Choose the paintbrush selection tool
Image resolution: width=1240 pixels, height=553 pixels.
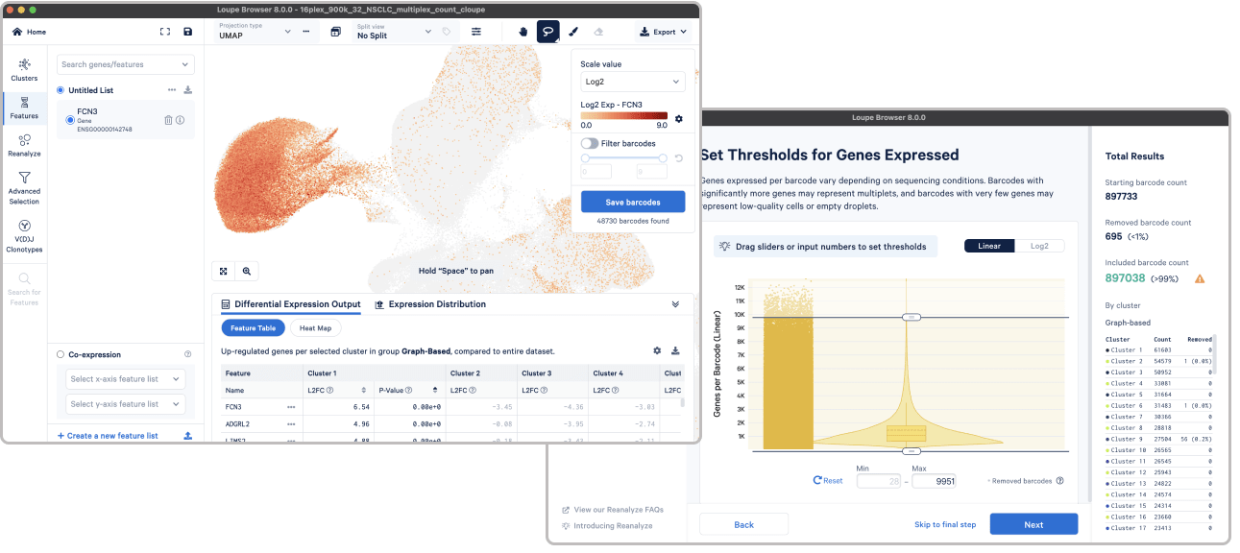tap(573, 32)
